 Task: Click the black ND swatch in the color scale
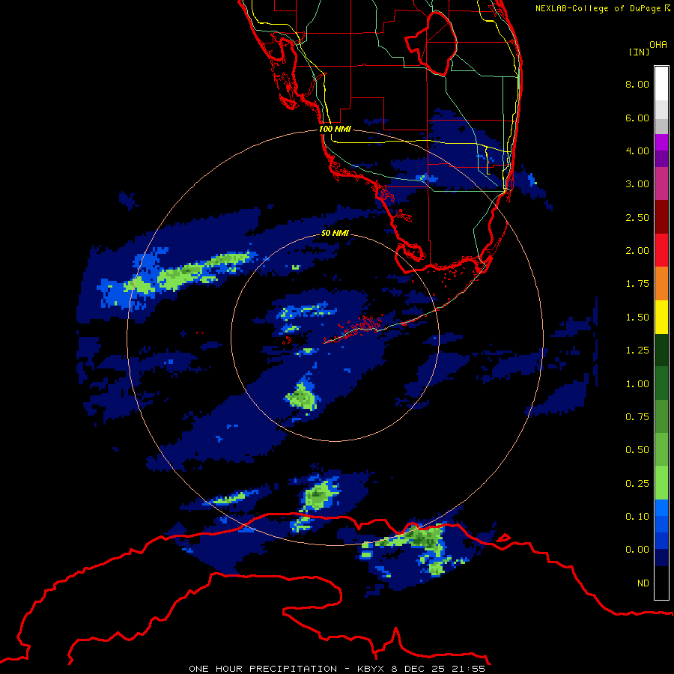pyautogui.click(x=661, y=583)
